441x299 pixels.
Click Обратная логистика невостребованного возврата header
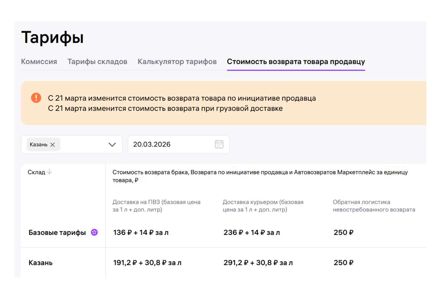pos(374,206)
